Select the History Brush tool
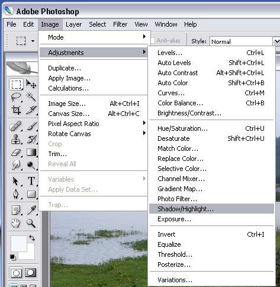This screenshot has height=287, width=280. [x=31, y=139]
